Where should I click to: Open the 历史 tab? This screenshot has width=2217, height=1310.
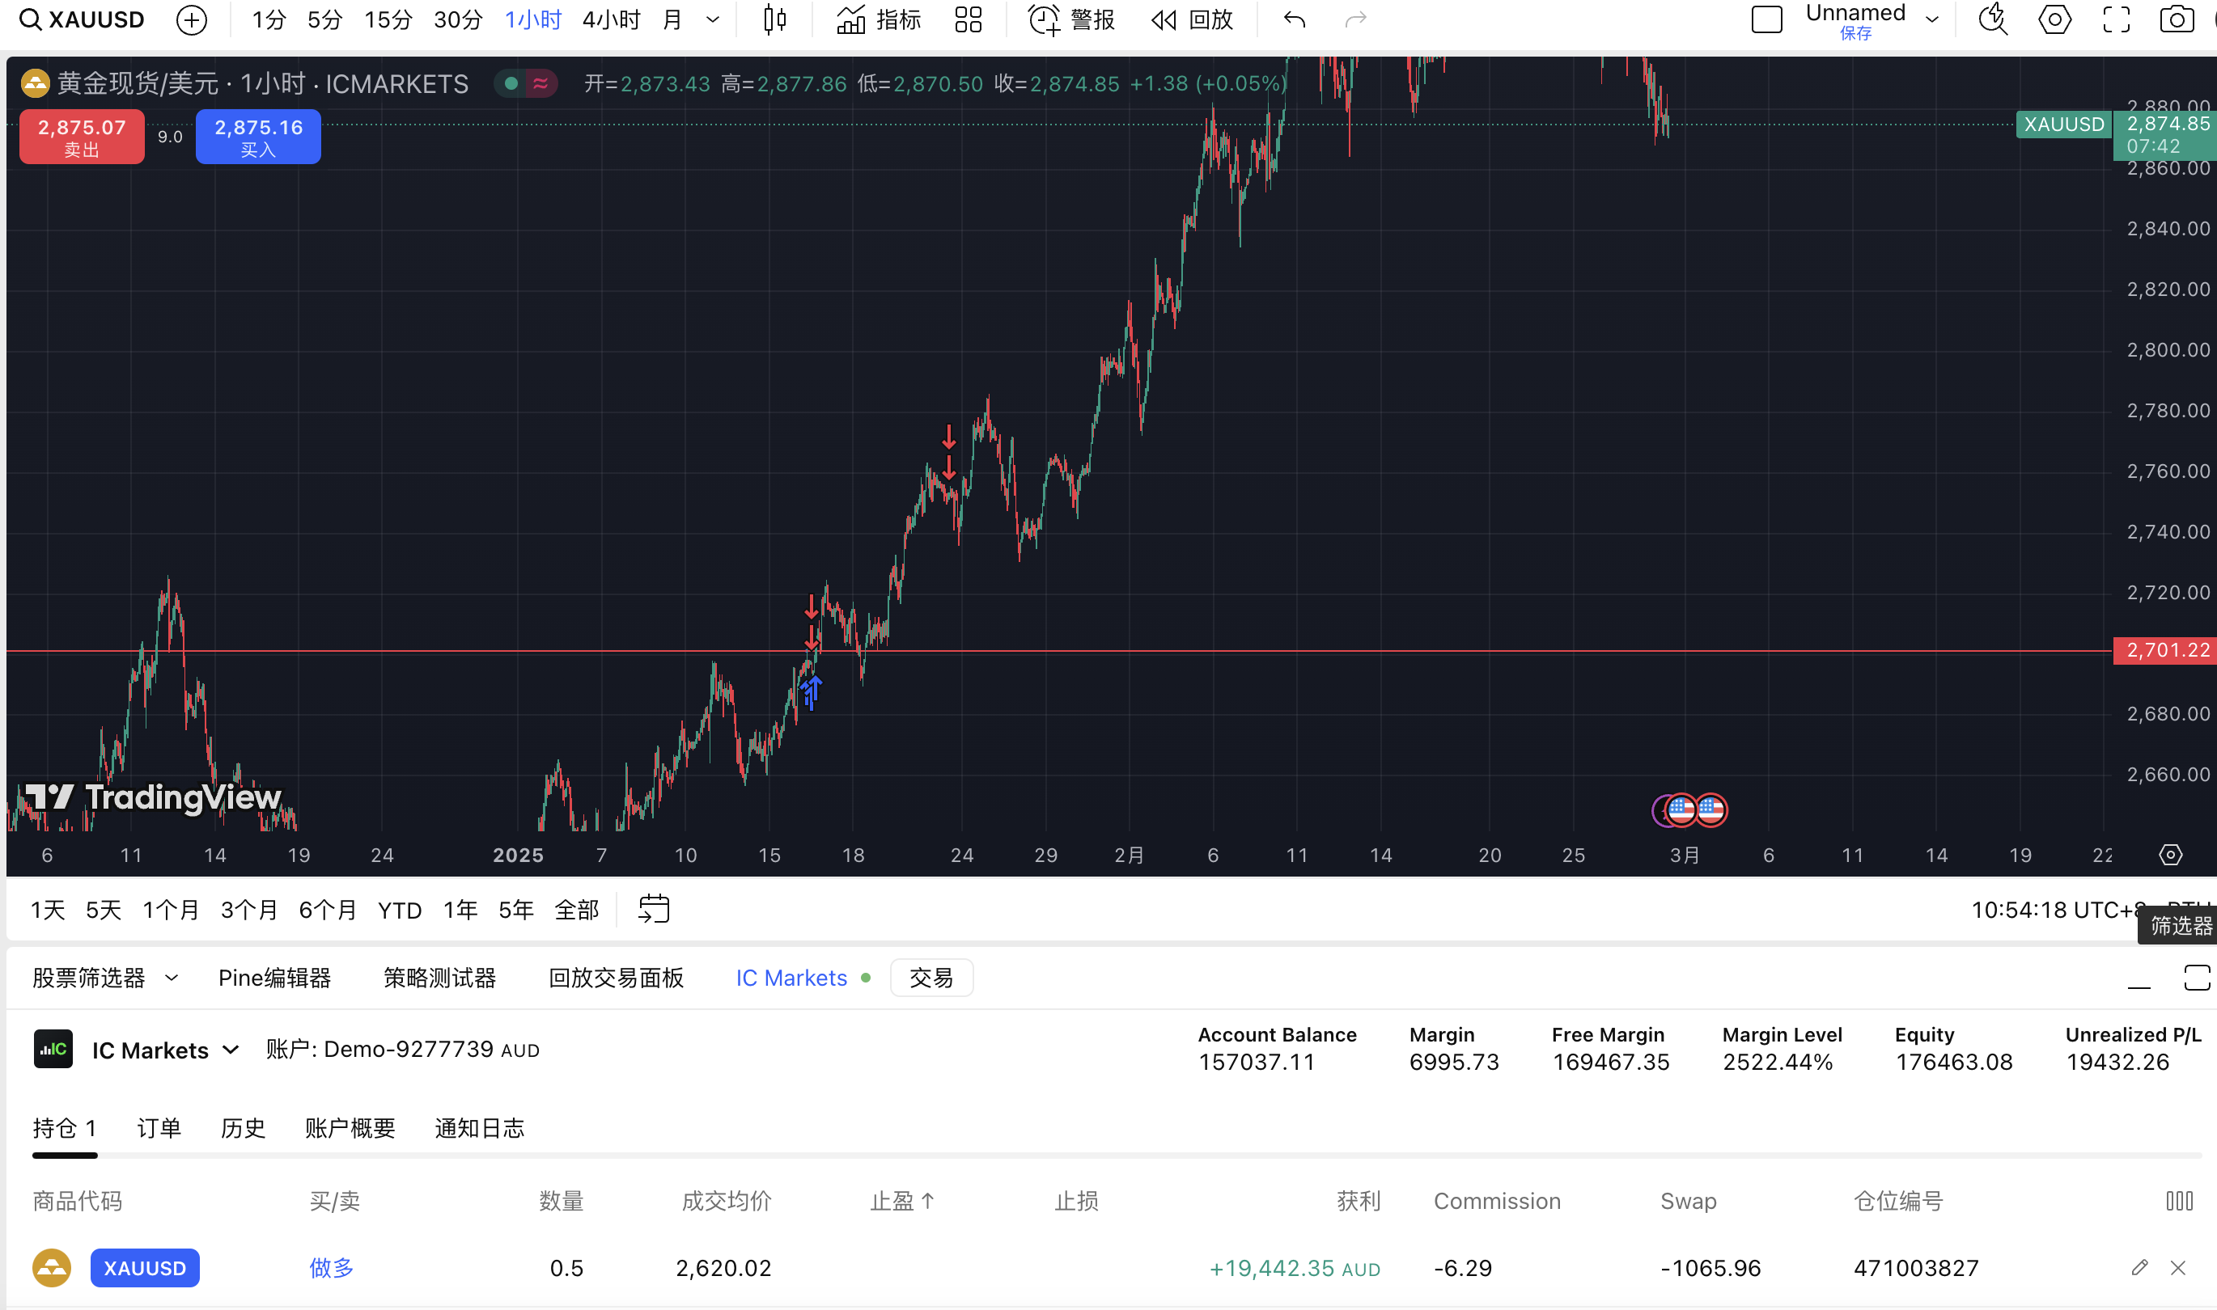(242, 1128)
